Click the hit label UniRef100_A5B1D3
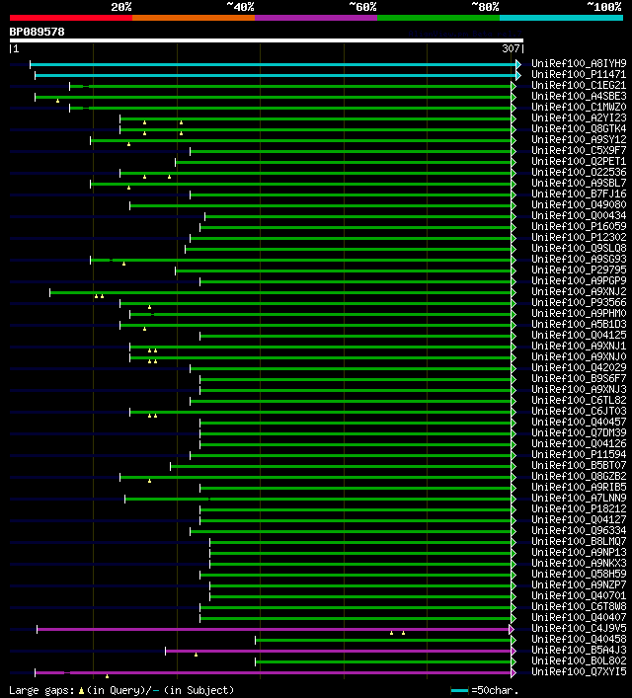 [579, 324]
